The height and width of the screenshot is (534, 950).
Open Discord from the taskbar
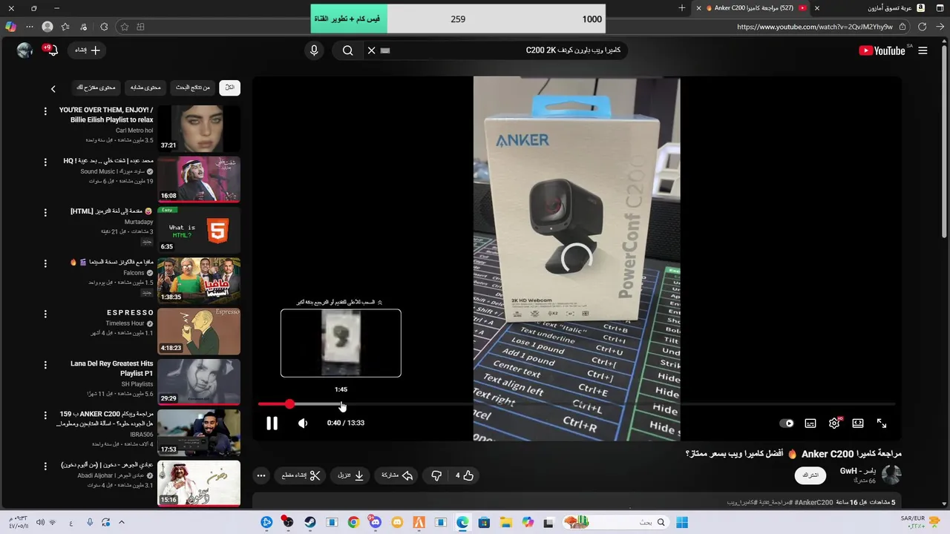(x=375, y=522)
